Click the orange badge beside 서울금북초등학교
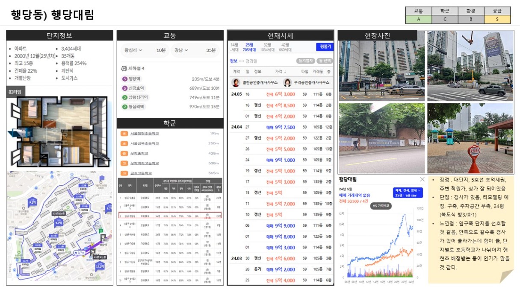This screenshot has height=292, width=520. coord(124,143)
